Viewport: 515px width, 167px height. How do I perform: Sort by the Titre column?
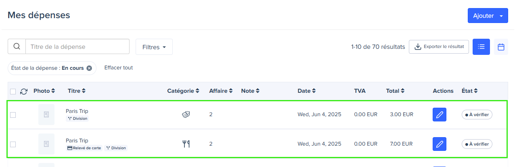coord(77,91)
